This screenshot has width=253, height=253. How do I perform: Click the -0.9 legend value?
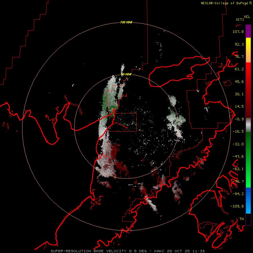click(x=239, y=119)
